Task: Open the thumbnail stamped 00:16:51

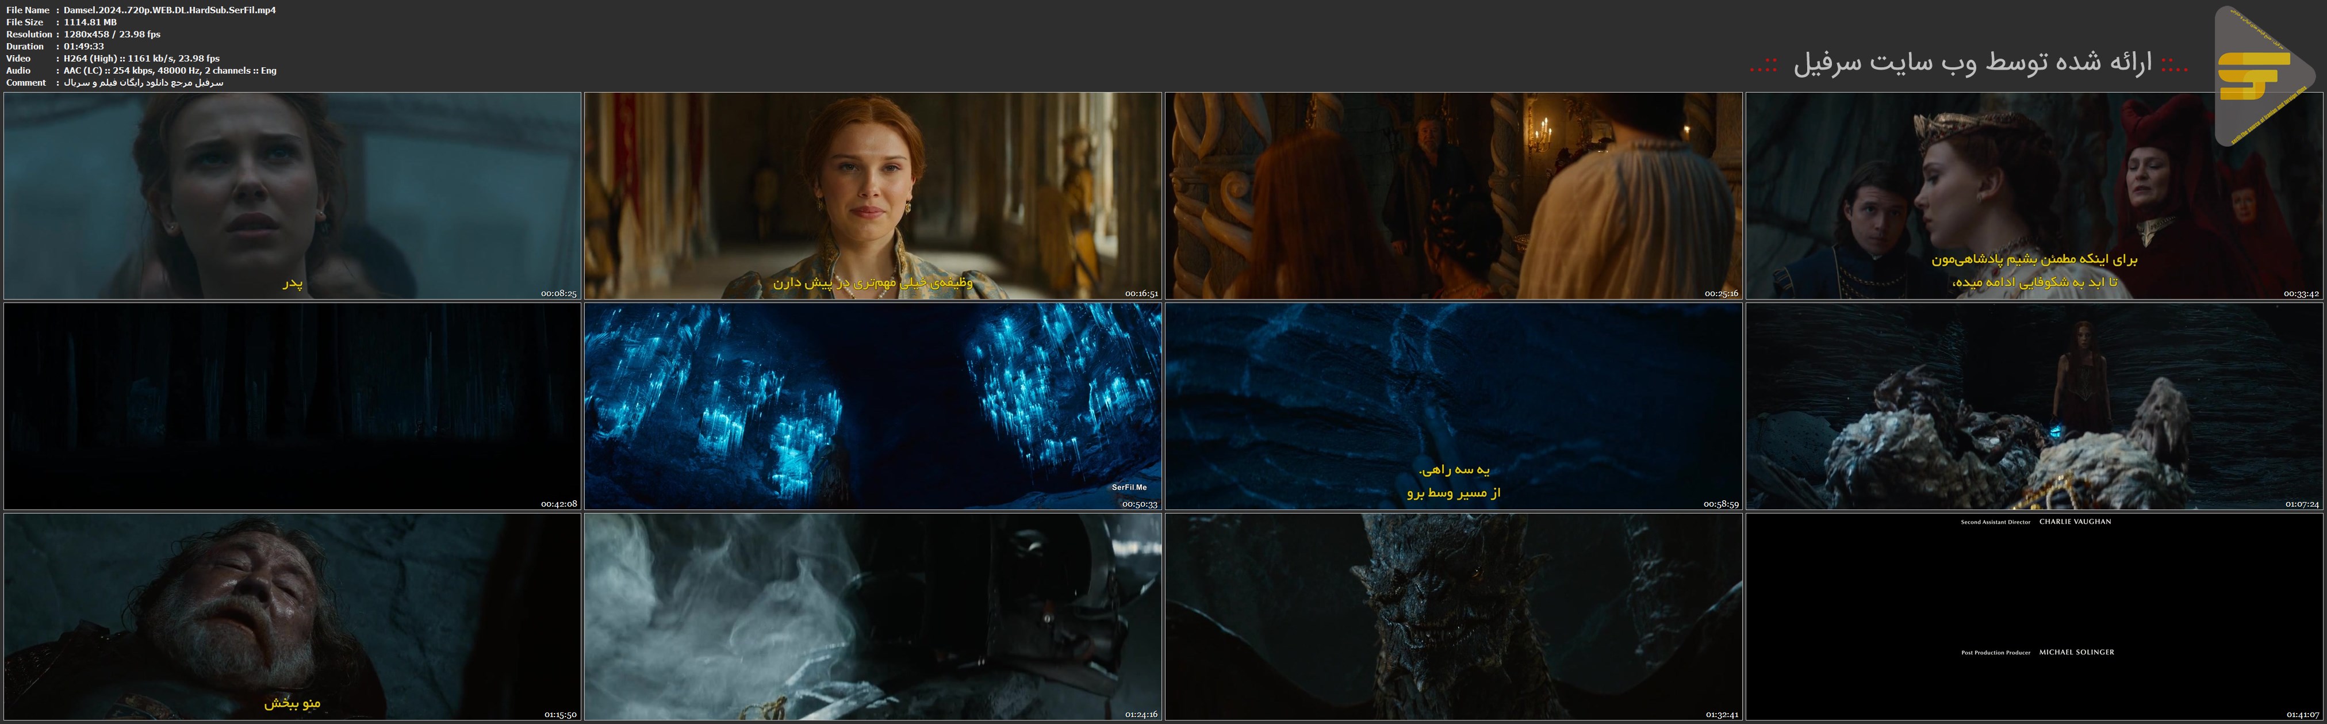Action: click(873, 196)
